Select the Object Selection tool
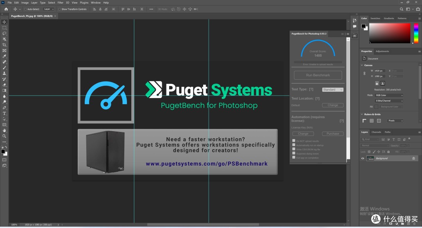This screenshot has width=422, height=228. (4, 39)
